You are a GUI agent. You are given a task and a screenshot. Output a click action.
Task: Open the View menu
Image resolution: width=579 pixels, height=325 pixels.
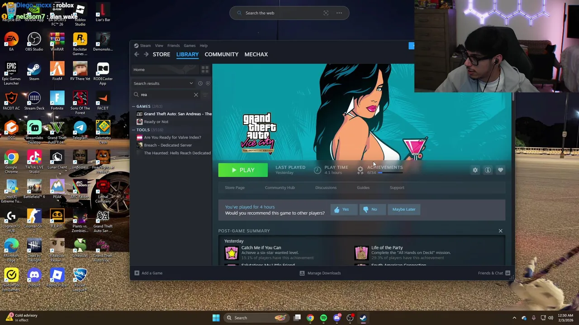[x=159, y=46]
